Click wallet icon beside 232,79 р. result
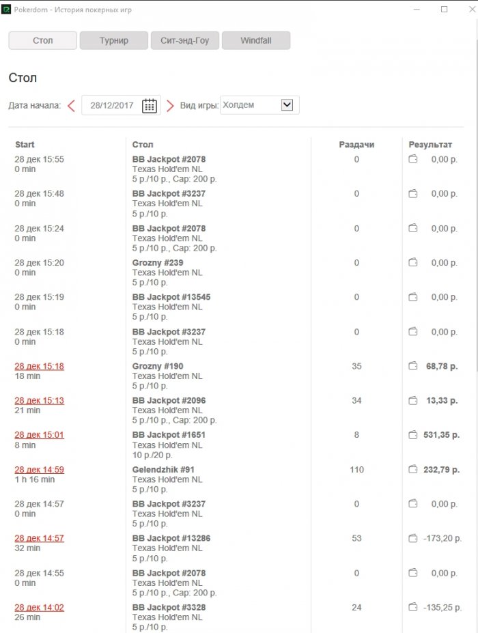 tap(413, 470)
